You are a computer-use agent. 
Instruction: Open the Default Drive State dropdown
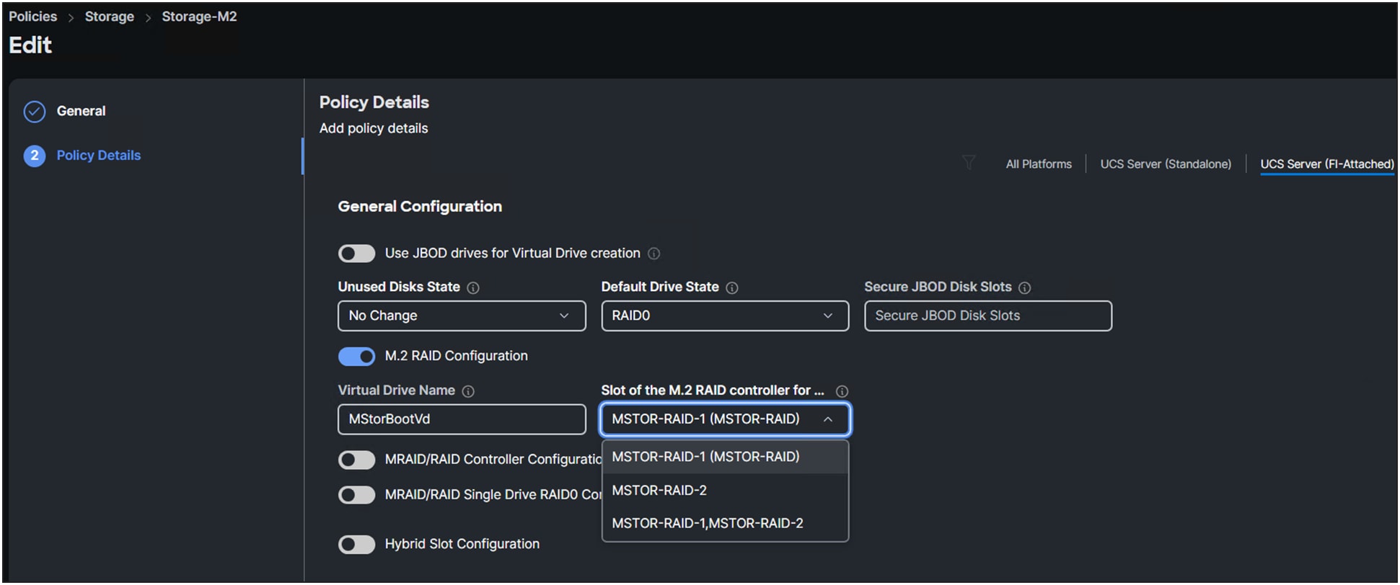pos(725,316)
